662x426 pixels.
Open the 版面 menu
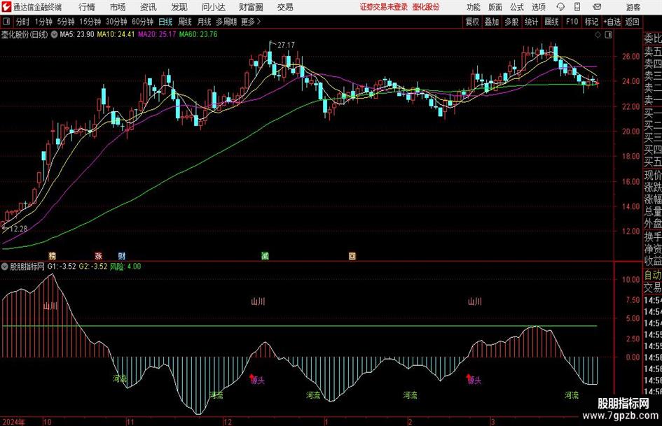[x=495, y=7]
